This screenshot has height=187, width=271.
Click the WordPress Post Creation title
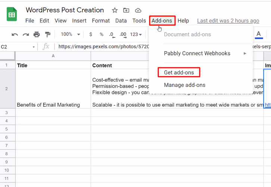point(65,10)
